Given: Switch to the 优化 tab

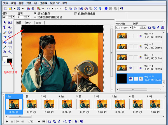Looking at the screenshot, I should (29, 23).
